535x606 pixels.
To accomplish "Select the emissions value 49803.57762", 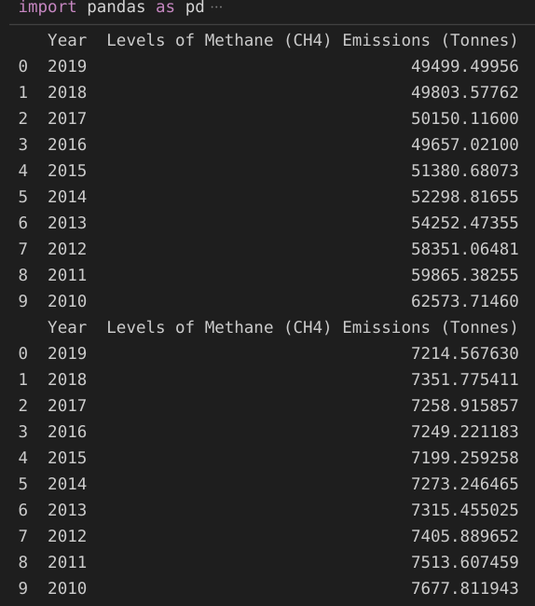I will pos(465,92).
